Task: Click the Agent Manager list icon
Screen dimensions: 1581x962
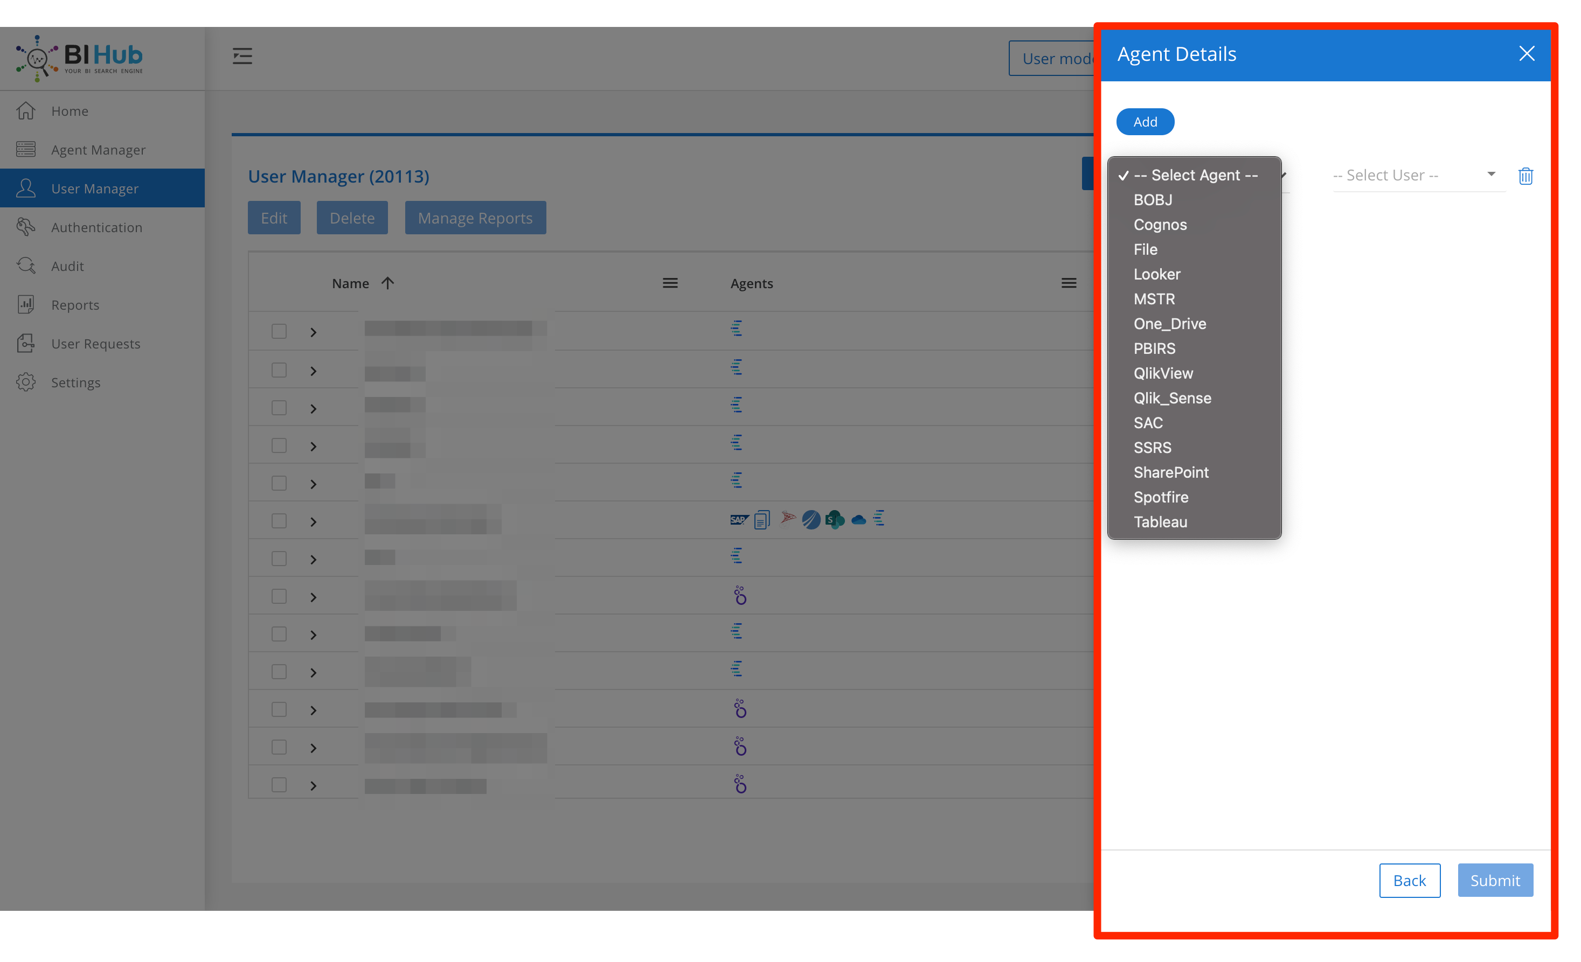Action: (26, 149)
